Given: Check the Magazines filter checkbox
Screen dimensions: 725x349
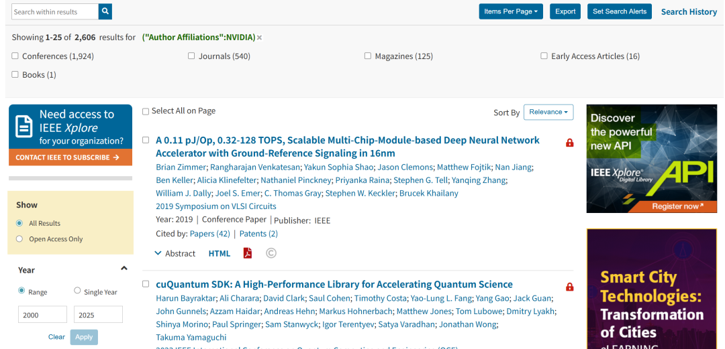Looking at the screenshot, I should point(368,56).
